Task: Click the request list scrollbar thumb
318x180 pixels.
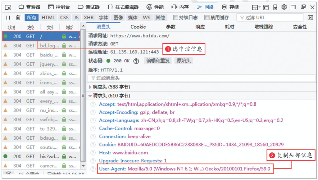Action: (83, 95)
